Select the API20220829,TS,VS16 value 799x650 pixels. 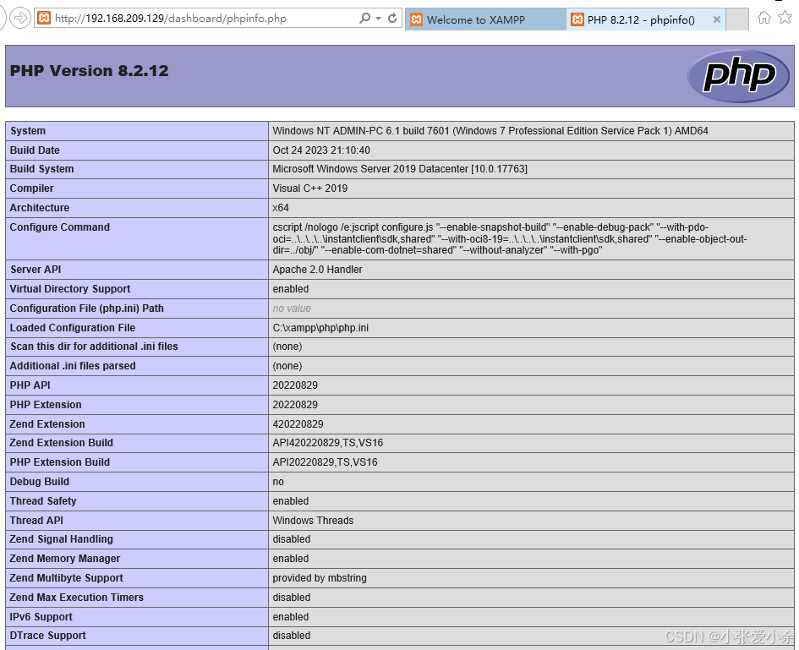pos(325,462)
